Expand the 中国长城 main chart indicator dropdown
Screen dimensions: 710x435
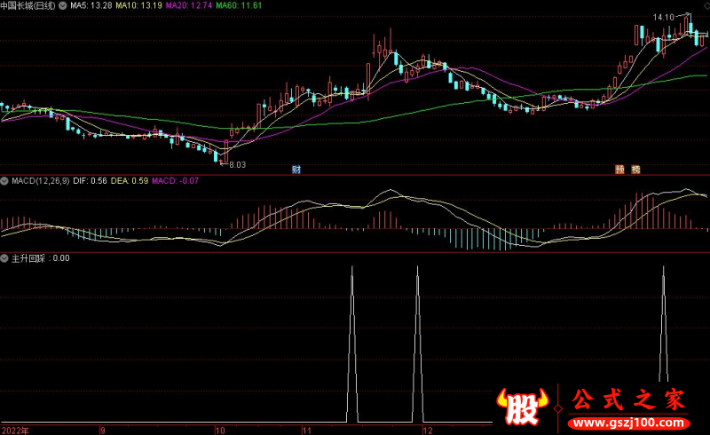click(63, 6)
